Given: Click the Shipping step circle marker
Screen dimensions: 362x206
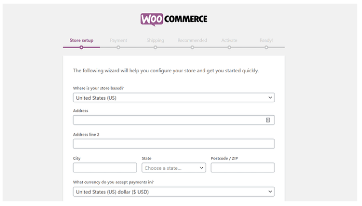Looking at the screenshot, I should click(155, 47).
